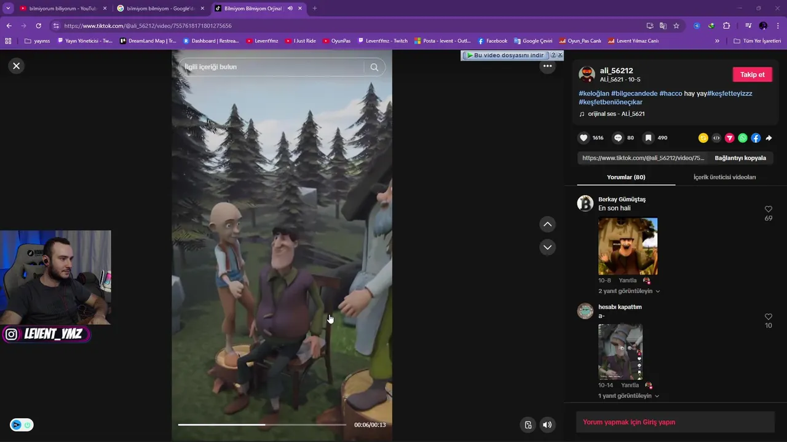Viewport: 787px width, 442px height.
Task: Switch to bilmiyorum biliyorum YouTube tab
Action: tap(63, 9)
